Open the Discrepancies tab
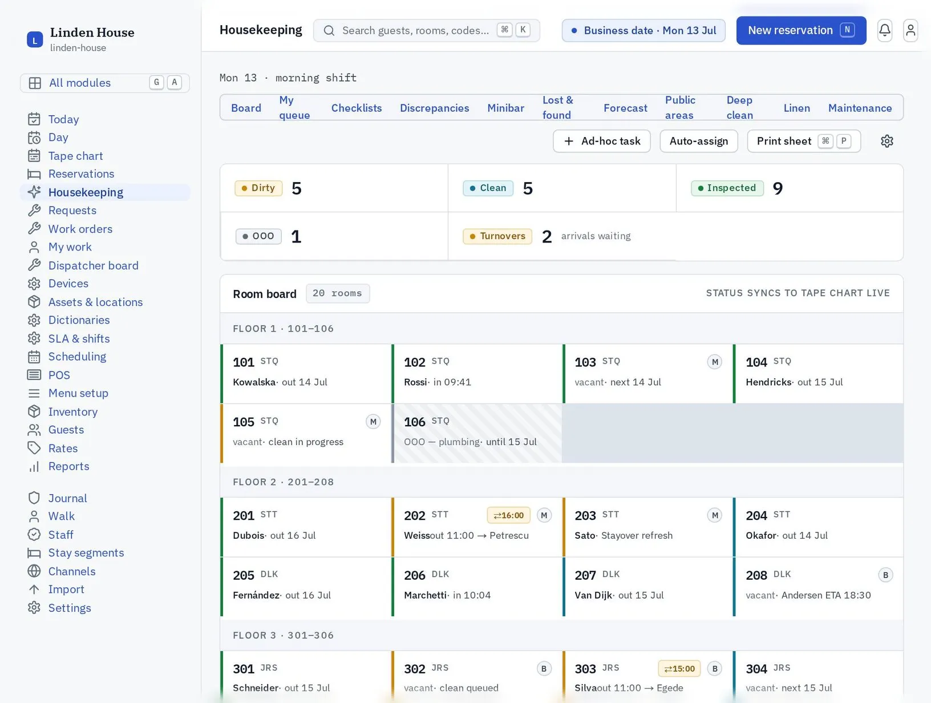 435,108
